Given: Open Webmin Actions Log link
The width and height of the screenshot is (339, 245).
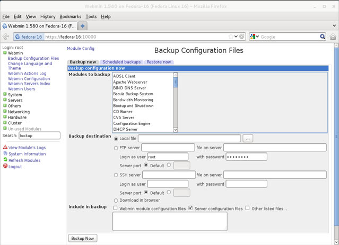Looking at the screenshot, I should (27, 74).
